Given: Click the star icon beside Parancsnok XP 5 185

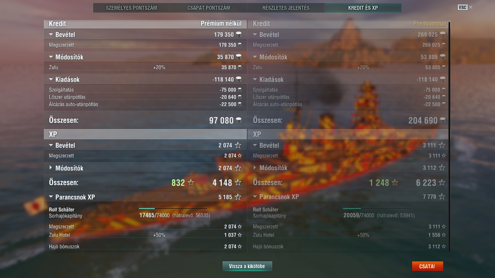Looking at the screenshot, I should coord(238,197).
